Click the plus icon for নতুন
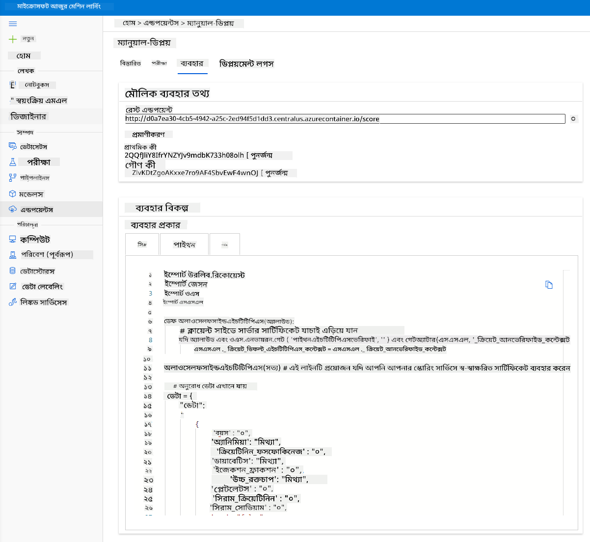 tap(13, 39)
